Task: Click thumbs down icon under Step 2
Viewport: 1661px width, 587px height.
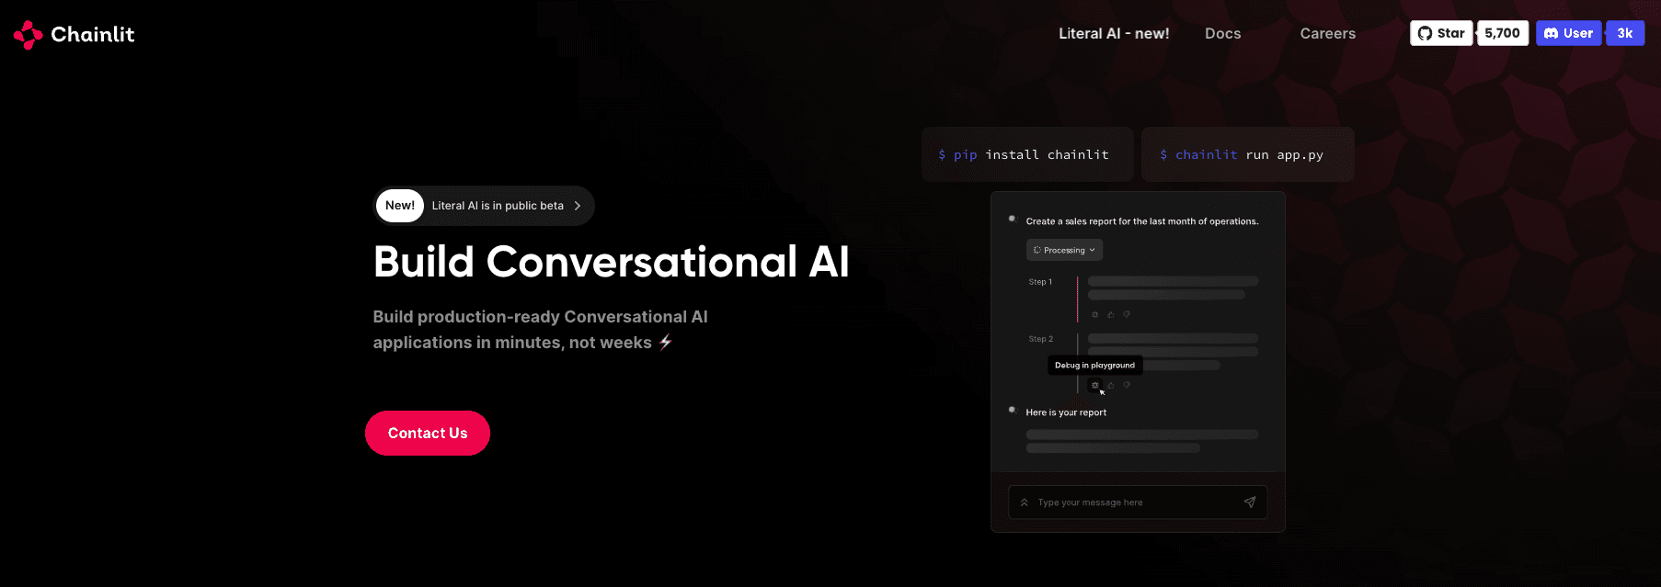Action: [x=1127, y=386]
